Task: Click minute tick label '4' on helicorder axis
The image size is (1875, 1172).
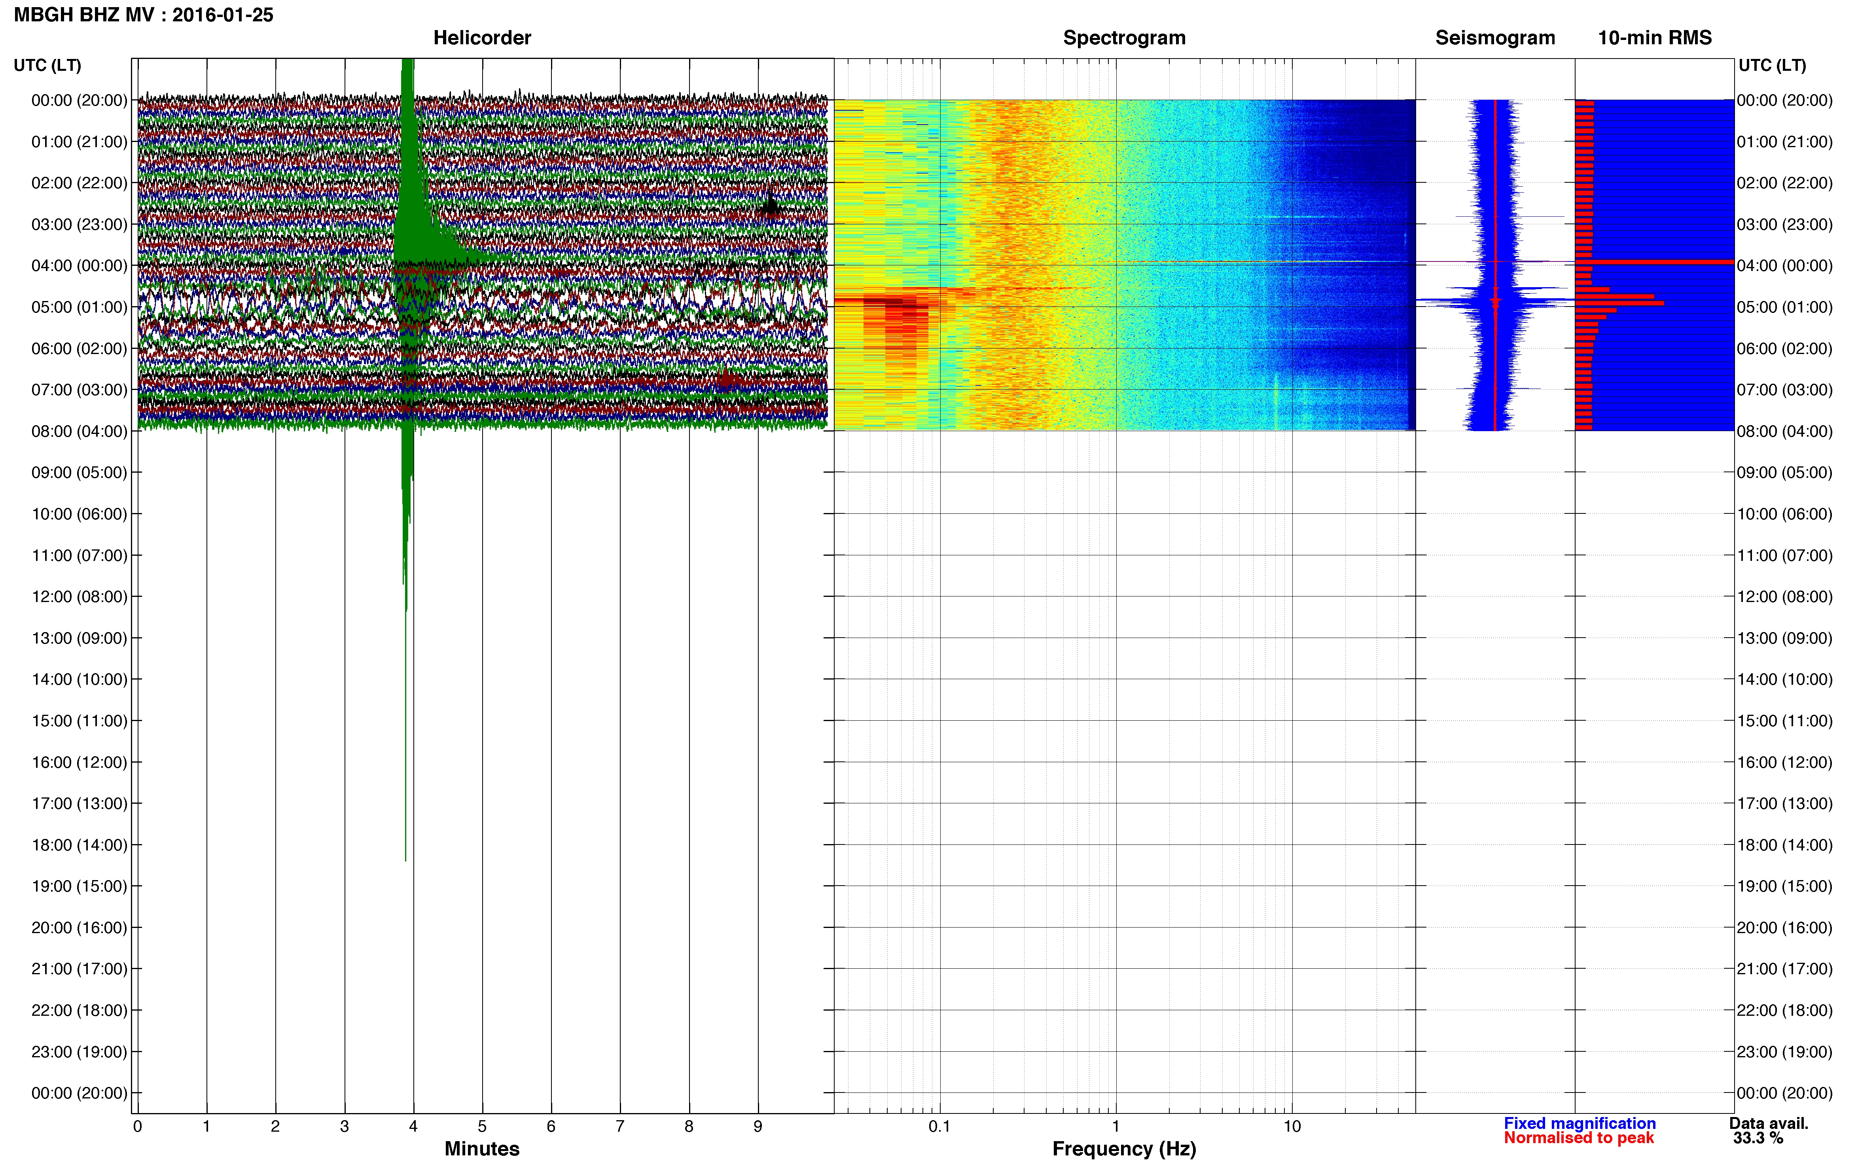Action: [413, 1126]
